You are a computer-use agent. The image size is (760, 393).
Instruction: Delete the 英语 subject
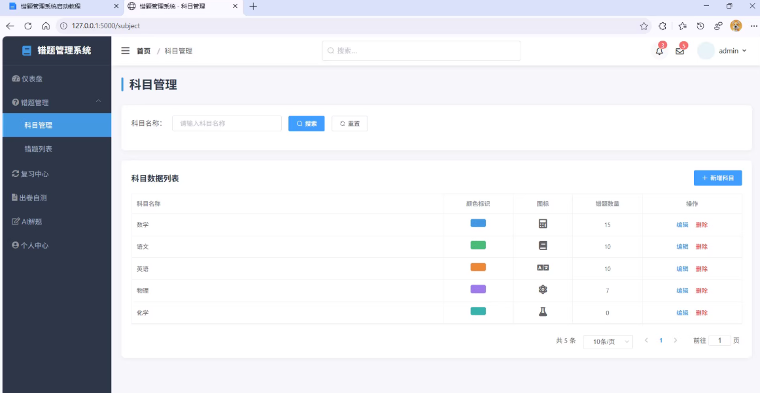coord(701,268)
